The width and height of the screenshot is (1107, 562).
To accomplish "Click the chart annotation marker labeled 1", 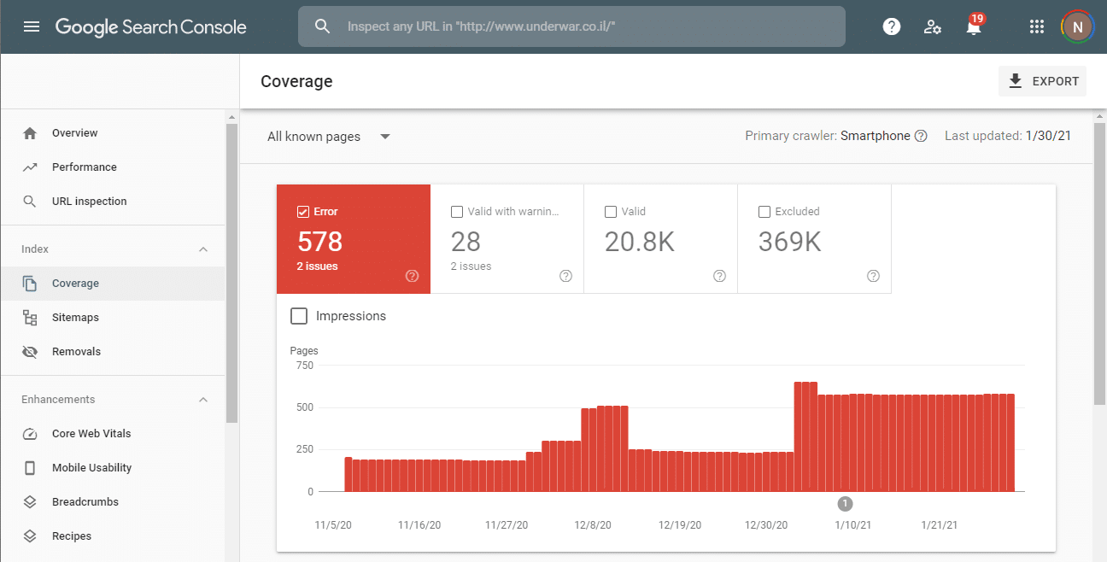I will pos(845,503).
